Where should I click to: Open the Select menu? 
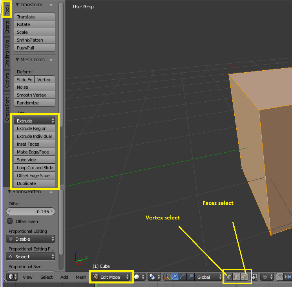(47, 277)
